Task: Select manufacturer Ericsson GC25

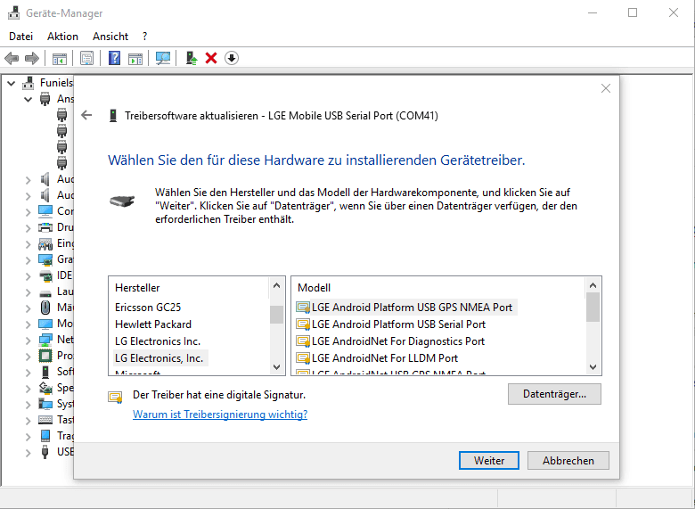Action: (148, 308)
